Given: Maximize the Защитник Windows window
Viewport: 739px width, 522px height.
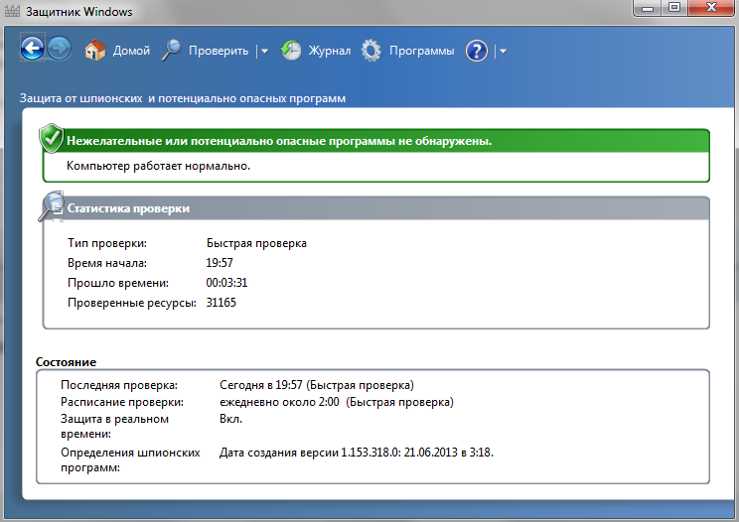Looking at the screenshot, I should tap(673, 9).
